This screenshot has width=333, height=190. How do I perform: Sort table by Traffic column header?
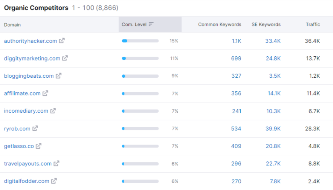[x=313, y=24]
